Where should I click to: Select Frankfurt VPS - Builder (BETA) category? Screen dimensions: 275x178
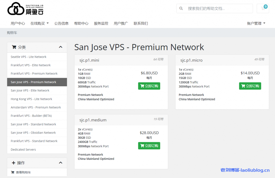point(31,116)
